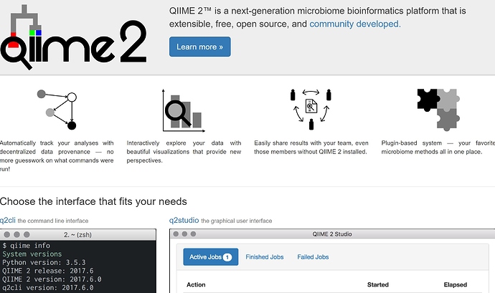The image size is (495, 293).
Task: Click 'QIIME 2 release: 2017.6' line
Action: coord(47,271)
